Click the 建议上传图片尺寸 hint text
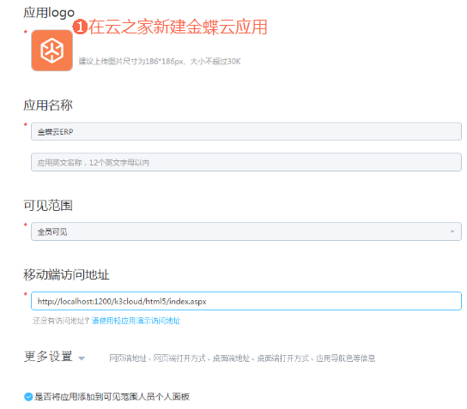 click(x=160, y=61)
